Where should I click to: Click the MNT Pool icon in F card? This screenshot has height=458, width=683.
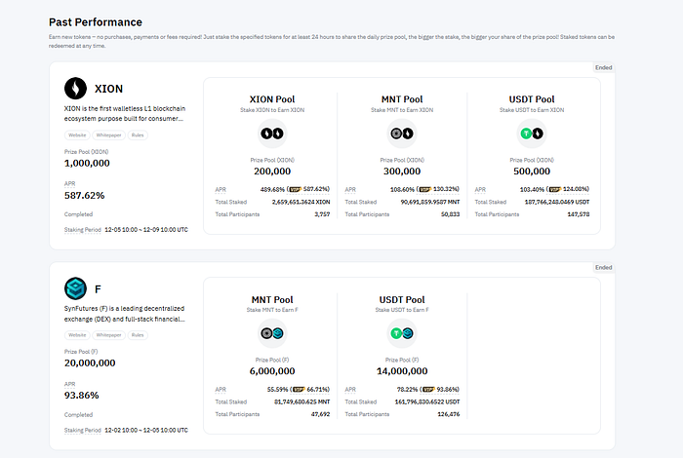pyautogui.click(x=272, y=333)
